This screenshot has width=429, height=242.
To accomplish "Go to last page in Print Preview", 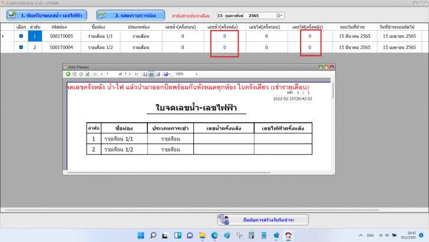I will (x=136, y=74).
